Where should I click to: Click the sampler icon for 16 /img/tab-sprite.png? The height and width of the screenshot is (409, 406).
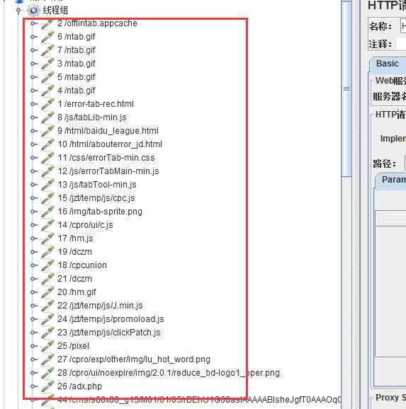point(47,212)
